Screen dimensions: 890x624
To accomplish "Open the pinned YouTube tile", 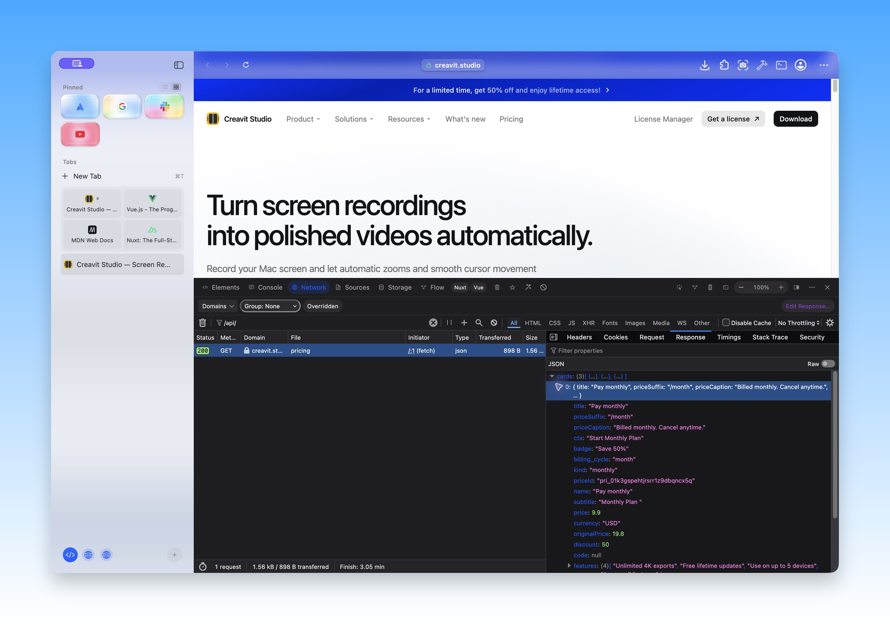I will (80, 134).
